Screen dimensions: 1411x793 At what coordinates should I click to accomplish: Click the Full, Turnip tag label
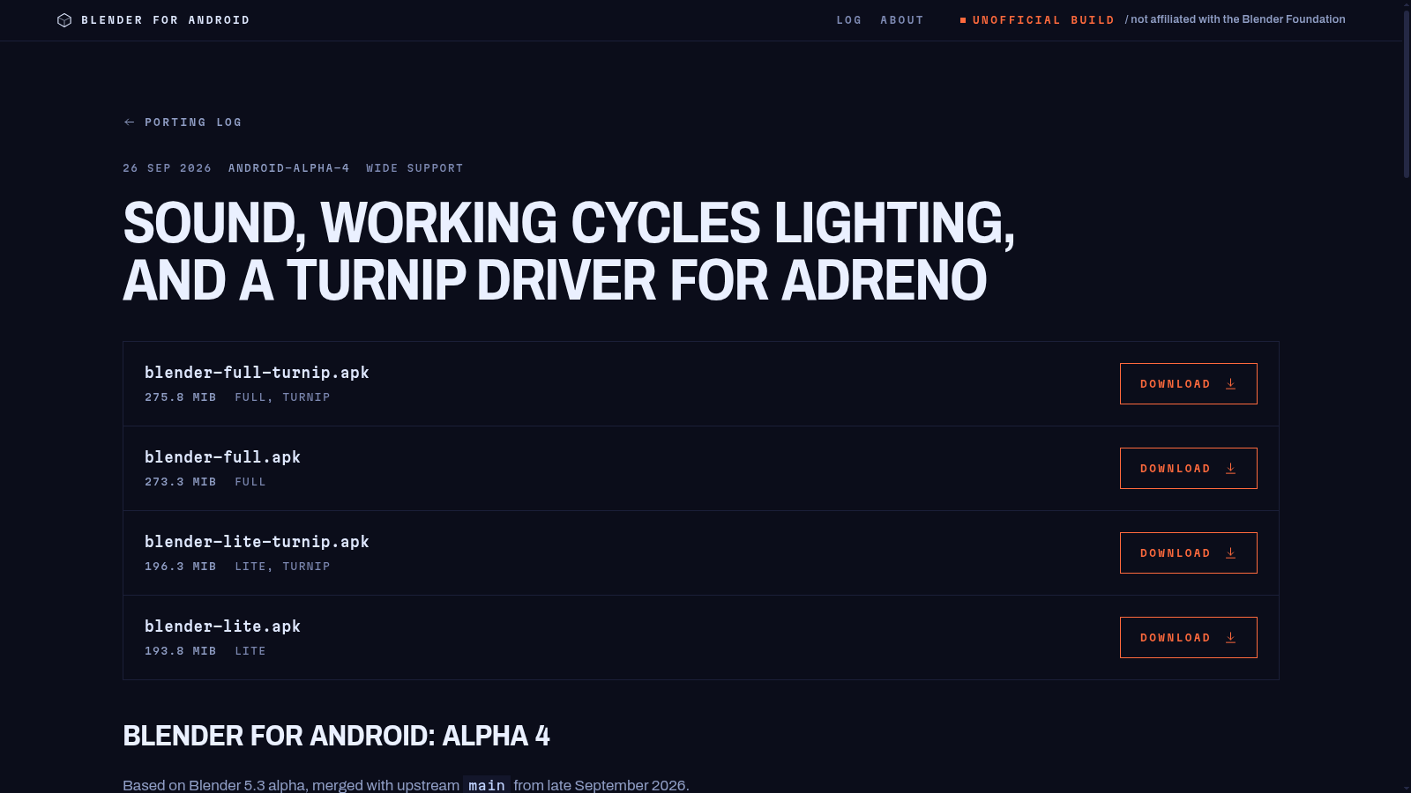[x=282, y=397]
